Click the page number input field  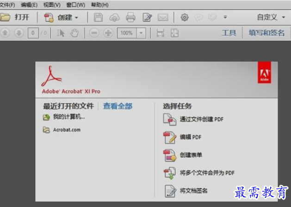33,33
